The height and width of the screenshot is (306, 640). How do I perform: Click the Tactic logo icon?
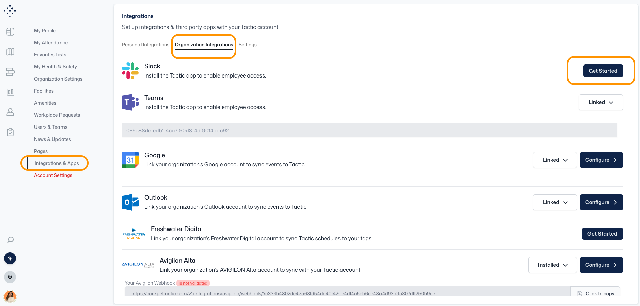pos(10,11)
